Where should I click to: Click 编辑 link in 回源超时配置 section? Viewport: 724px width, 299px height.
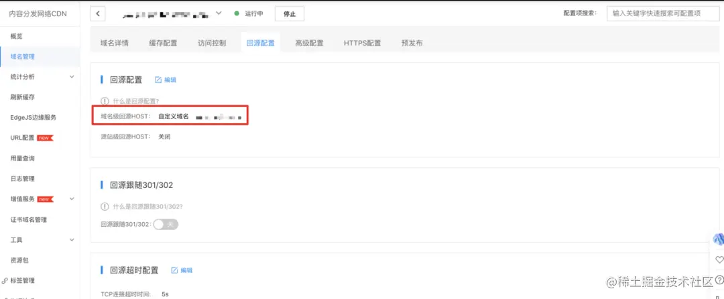(x=186, y=270)
